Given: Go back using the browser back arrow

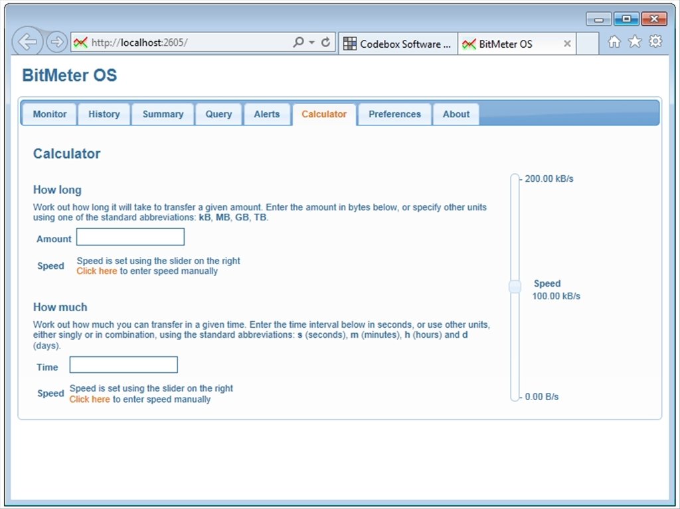Looking at the screenshot, I should tap(27, 42).
